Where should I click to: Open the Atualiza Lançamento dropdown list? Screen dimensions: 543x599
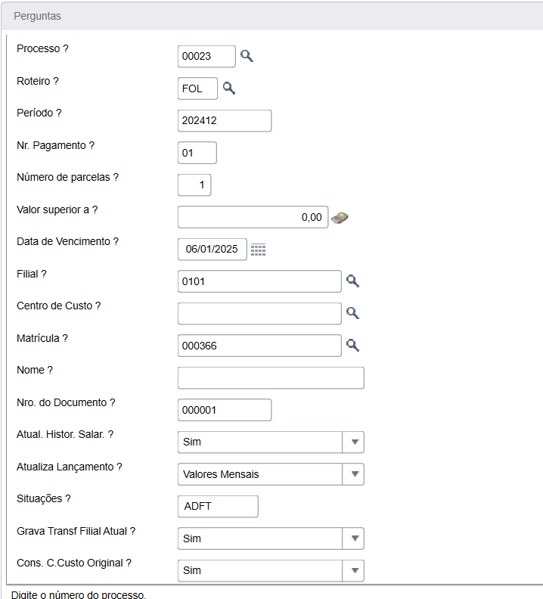pyautogui.click(x=353, y=474)
